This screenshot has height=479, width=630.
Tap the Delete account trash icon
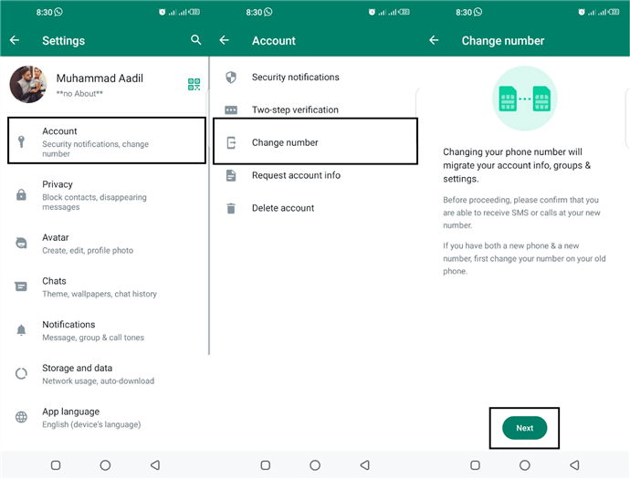coord(231,208)
